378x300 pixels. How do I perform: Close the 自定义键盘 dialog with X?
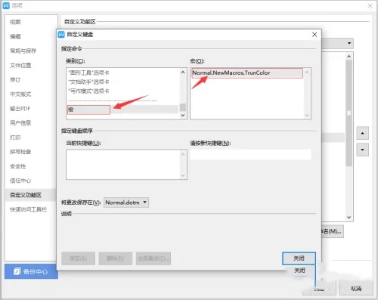coord(314,35)
